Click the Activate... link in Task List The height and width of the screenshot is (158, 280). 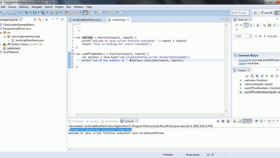273,36
